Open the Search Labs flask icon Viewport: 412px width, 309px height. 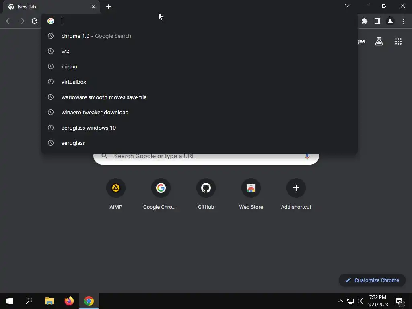[379, 41]
